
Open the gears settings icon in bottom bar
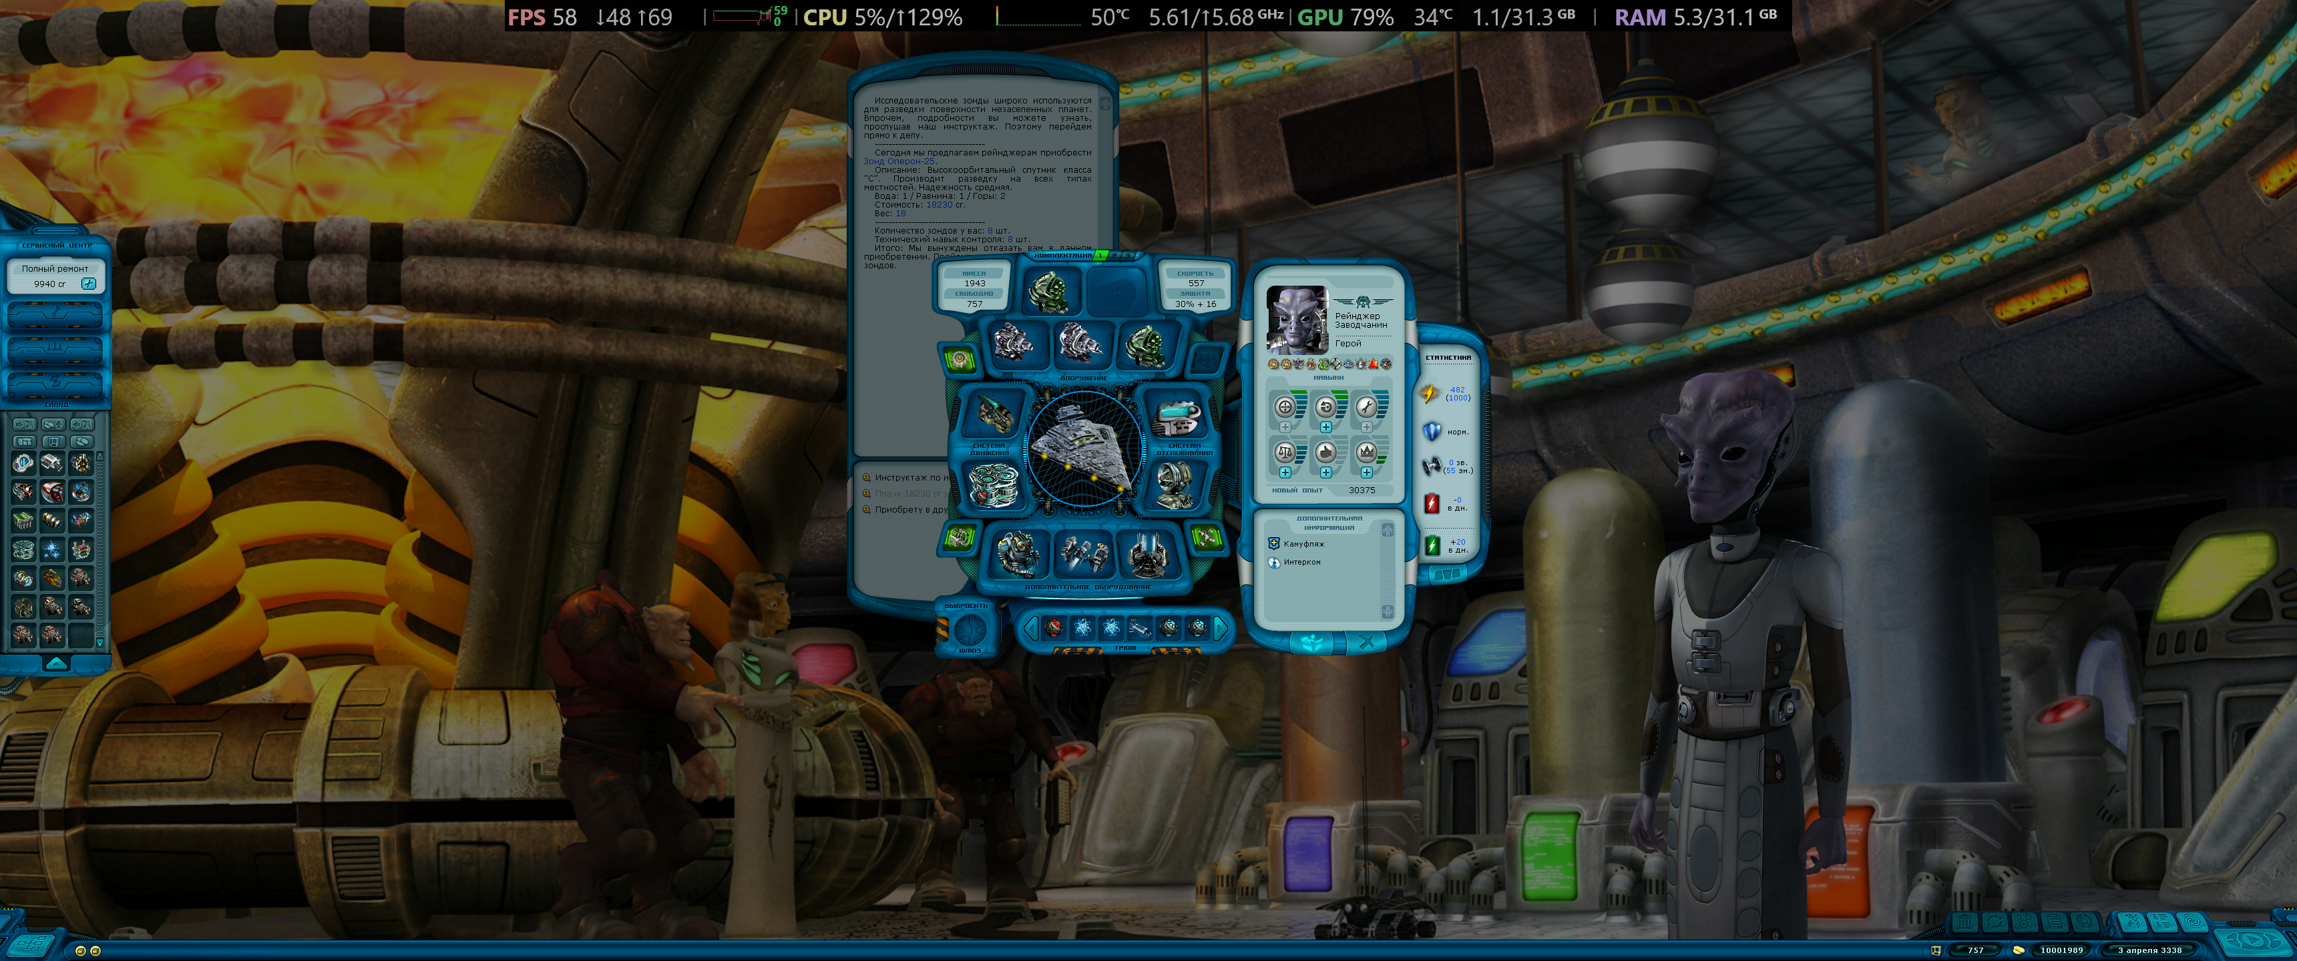2025,922
